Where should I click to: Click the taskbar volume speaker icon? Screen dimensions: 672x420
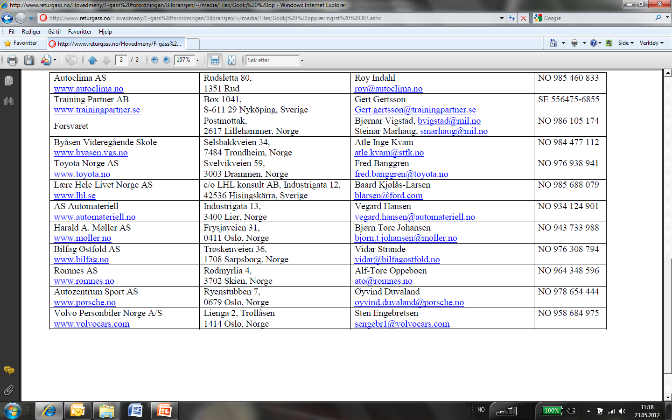click(x=622, y=411)
